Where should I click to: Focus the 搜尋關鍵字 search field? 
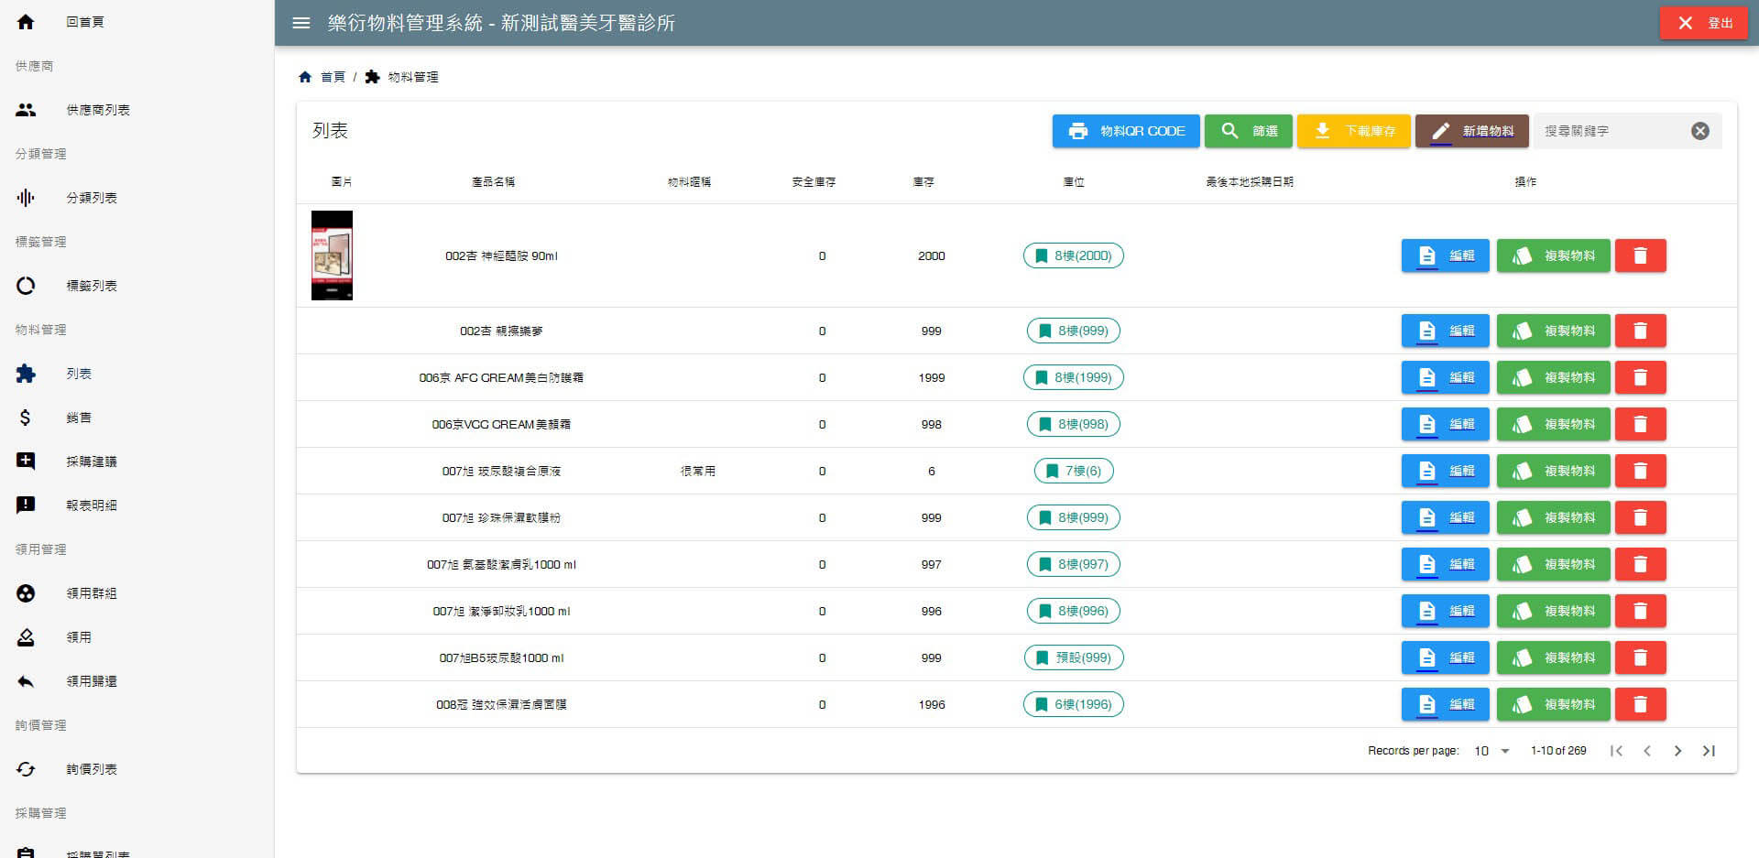pyautogui.click(x=1612, y=131)
